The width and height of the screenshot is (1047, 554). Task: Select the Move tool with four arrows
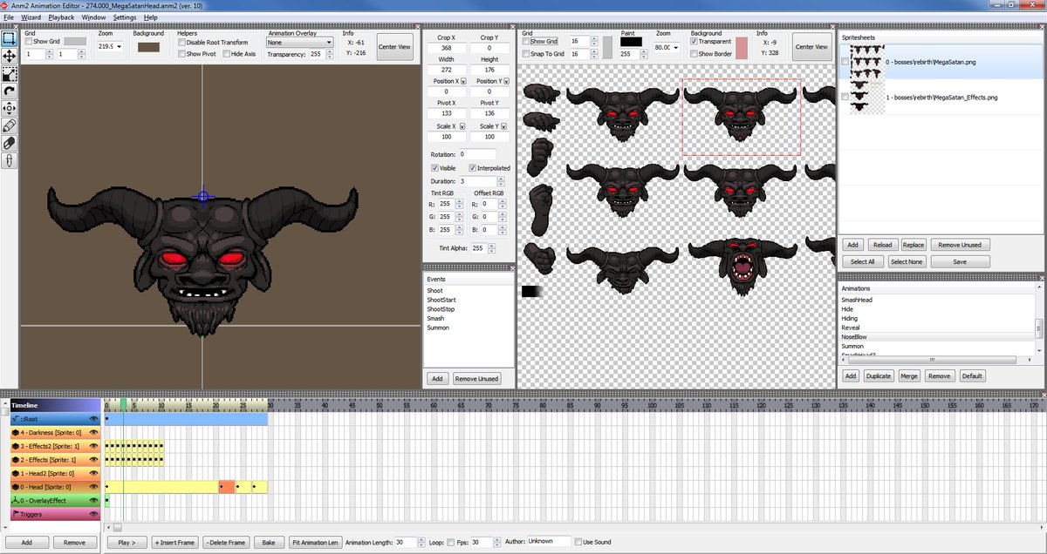[9, 56]
